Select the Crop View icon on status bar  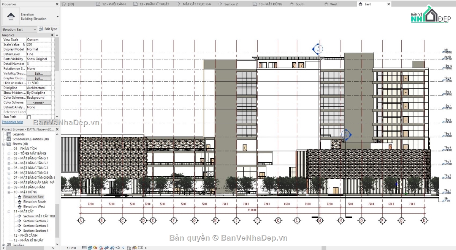coord(107,248)
